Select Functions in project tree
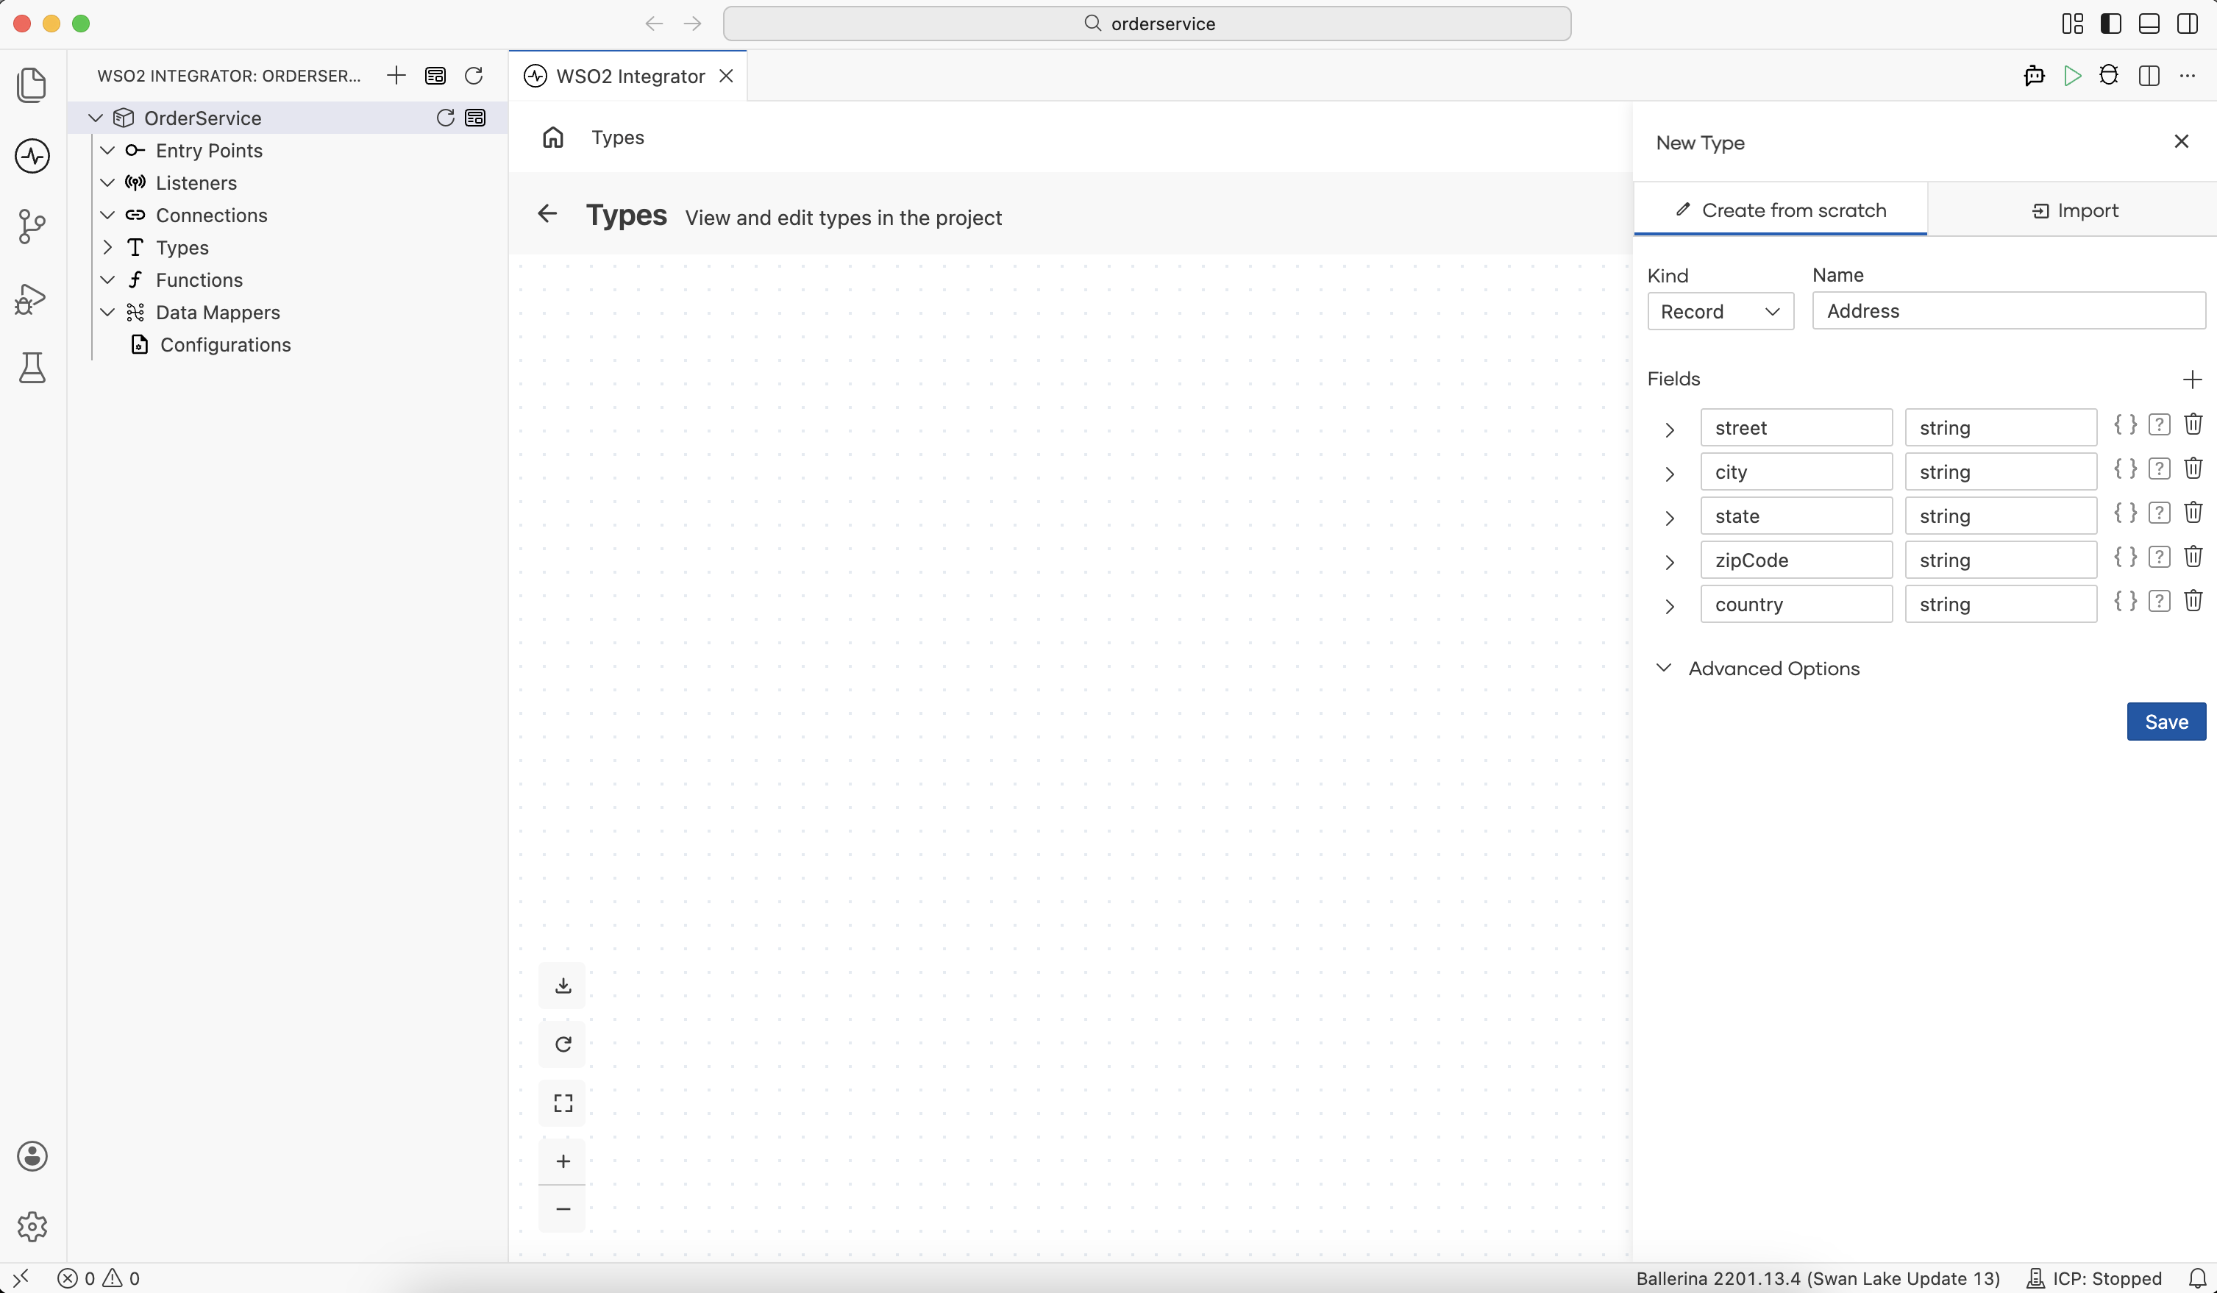Viewport: 2217px width, 1293px height. click(199, 279)
